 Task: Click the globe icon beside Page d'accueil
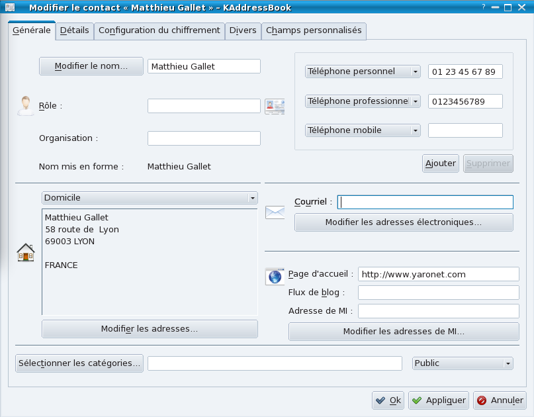[x=274, y=276]
